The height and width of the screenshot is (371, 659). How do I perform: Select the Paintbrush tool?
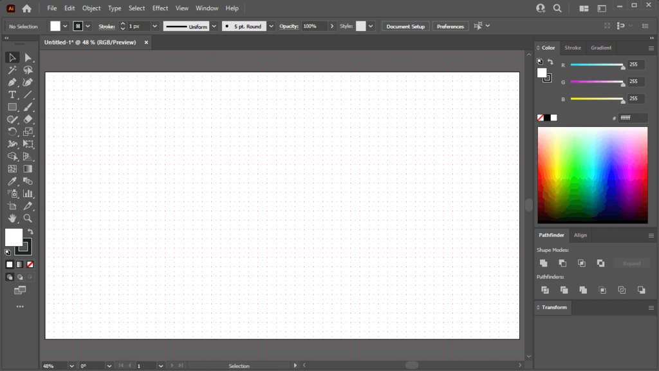click(x=28, y=107)
